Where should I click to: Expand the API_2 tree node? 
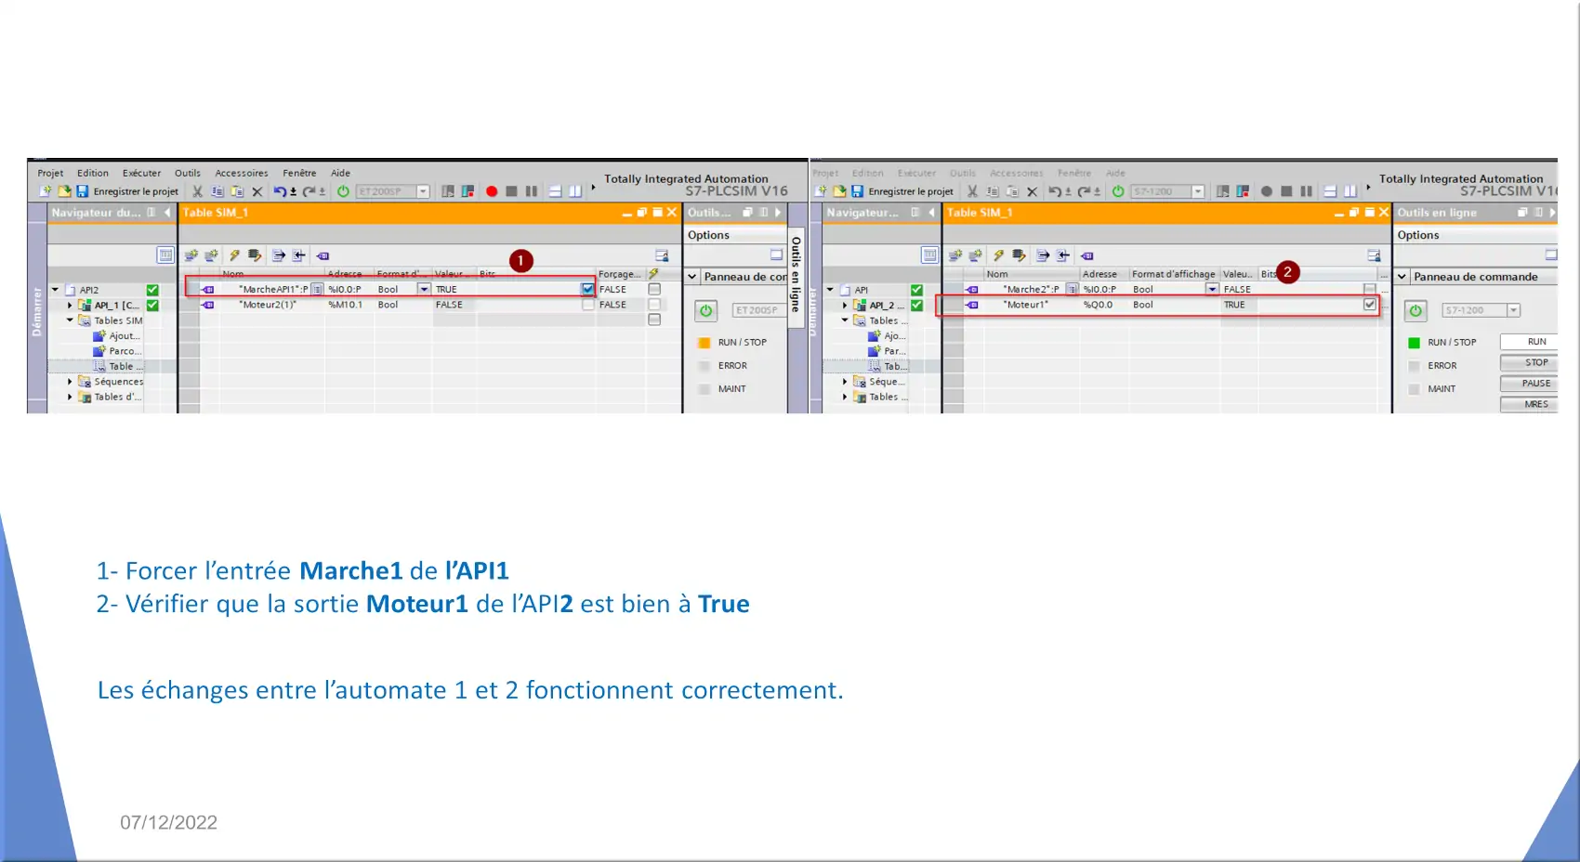(845, 305)
